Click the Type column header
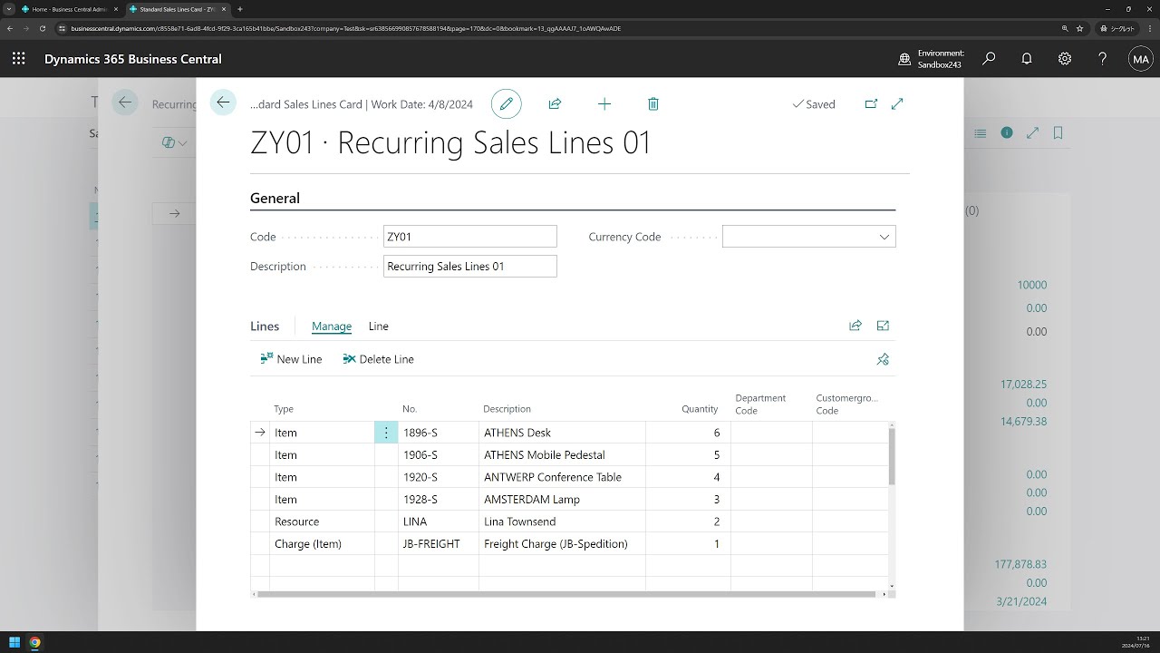 284,409
